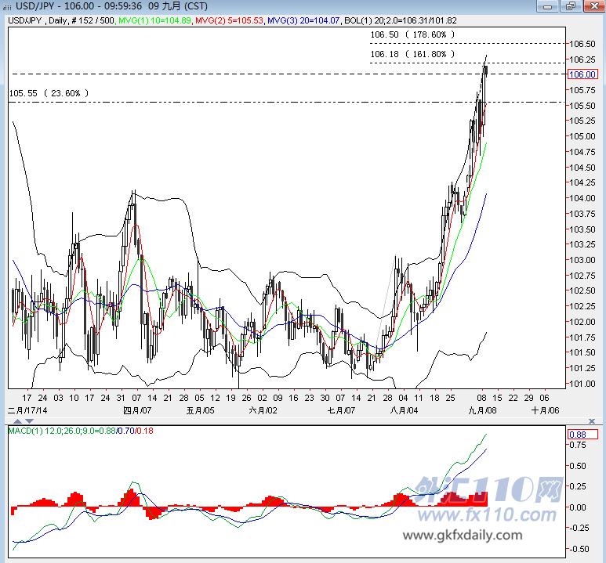606x563 pixels.
Task: Open the www.gkfxdaily.com link
Action: 463,535
